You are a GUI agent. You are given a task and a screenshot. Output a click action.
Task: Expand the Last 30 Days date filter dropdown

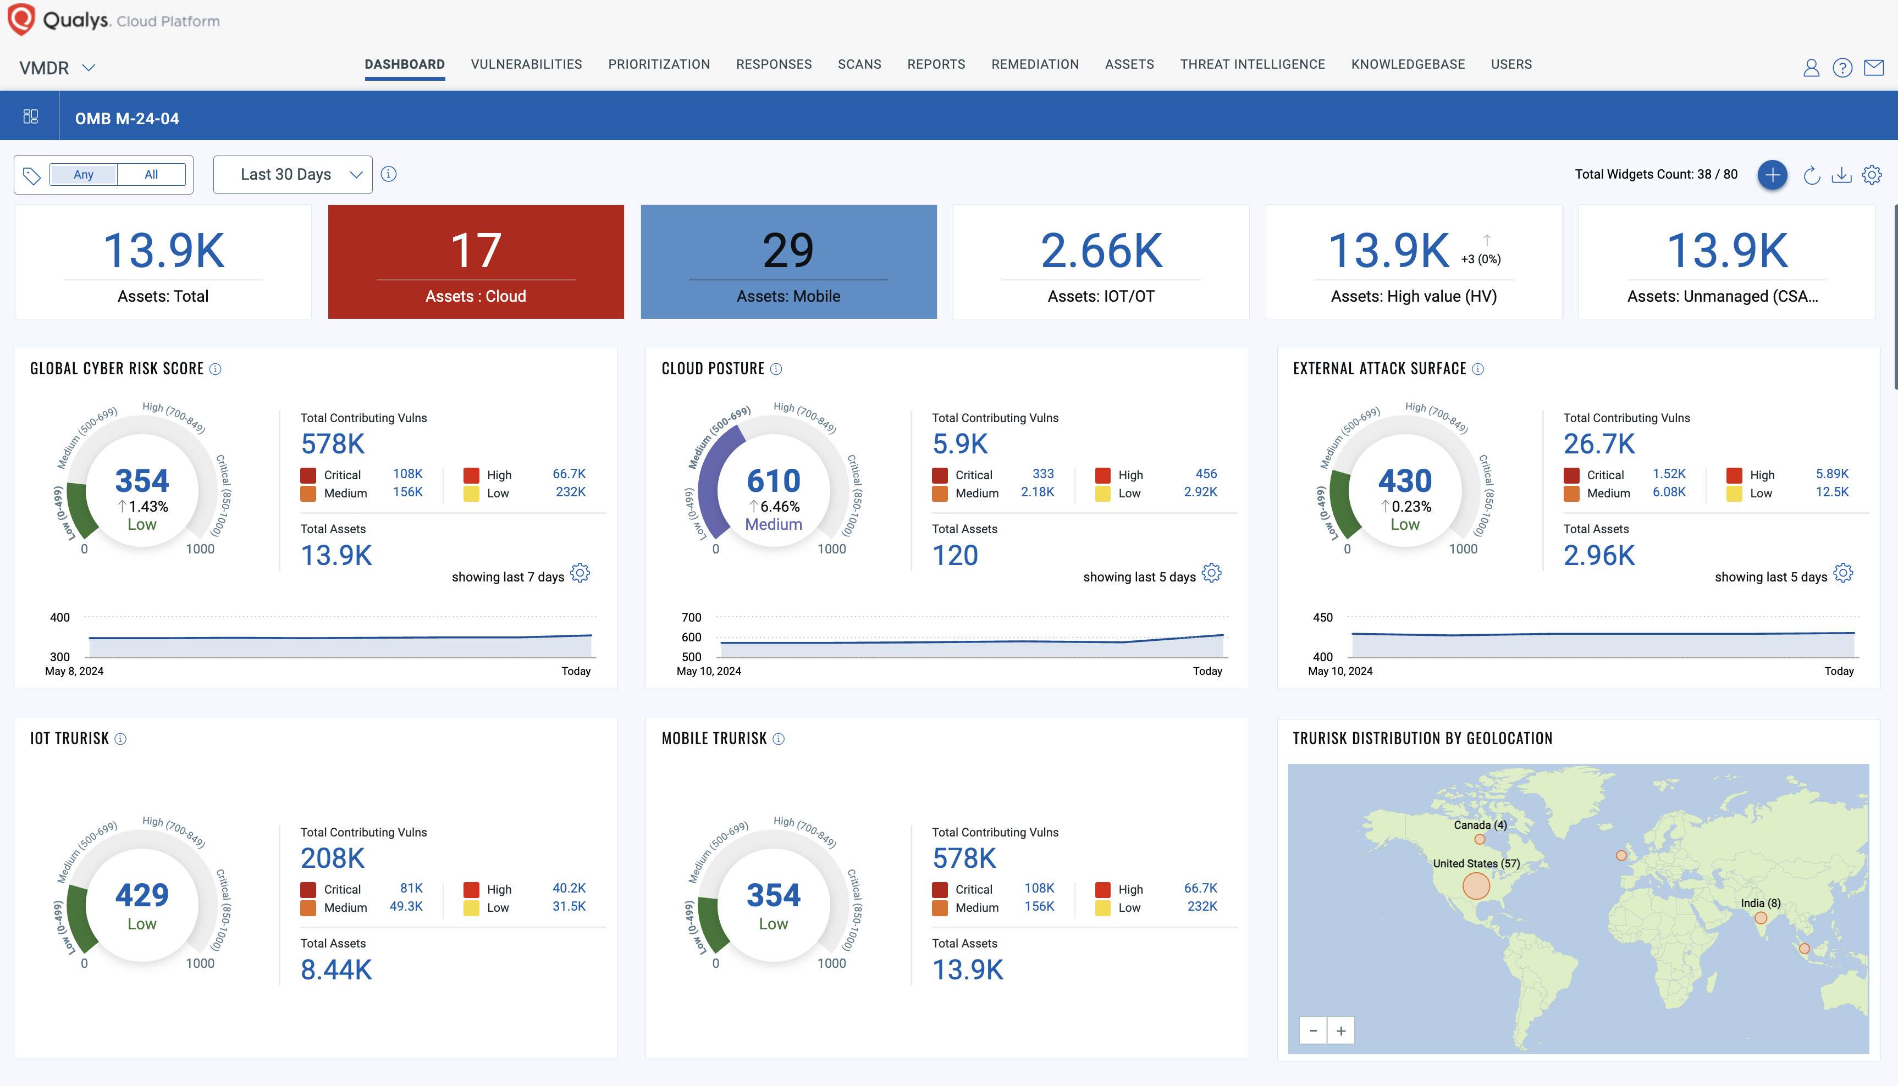coord(293,173)
